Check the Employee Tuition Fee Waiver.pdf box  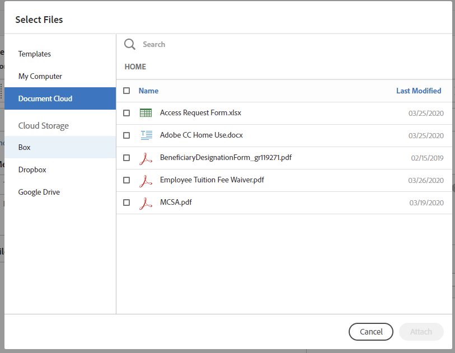[x=126, y=180]
